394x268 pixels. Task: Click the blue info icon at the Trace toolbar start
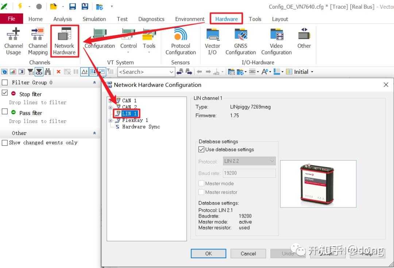(x=4, y=72)
